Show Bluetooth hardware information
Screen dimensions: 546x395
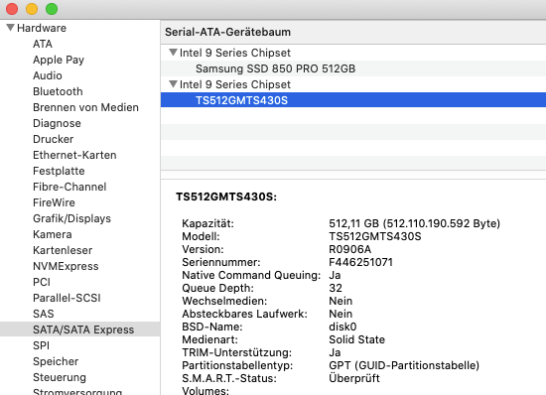pos(58,91)
